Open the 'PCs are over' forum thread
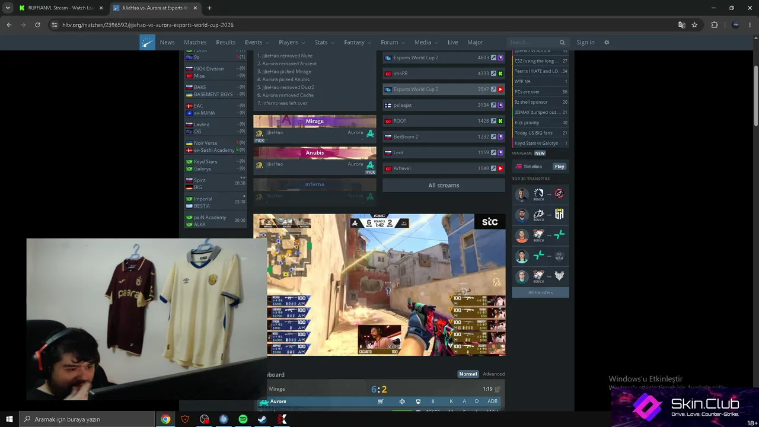The height and width of the screenshot is (427, 759). coord(541,92)
